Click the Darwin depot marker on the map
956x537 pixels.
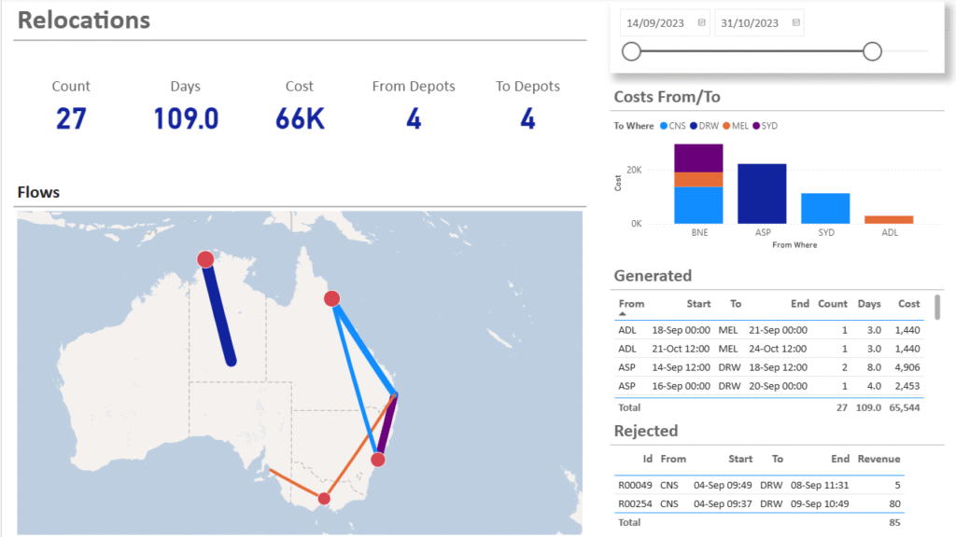click(x=205, y=259)
